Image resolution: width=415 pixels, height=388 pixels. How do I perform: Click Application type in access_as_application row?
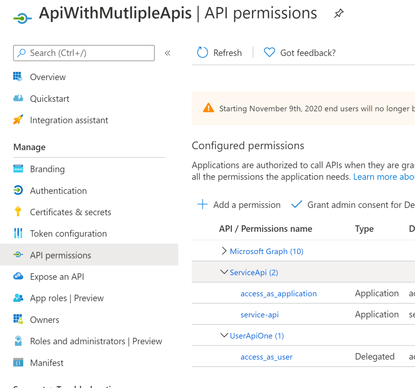click(x=376, y=293)
